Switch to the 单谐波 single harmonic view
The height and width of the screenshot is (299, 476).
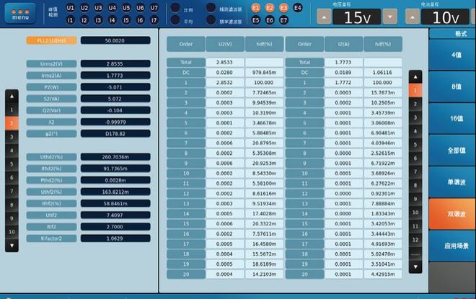[452, 182]
